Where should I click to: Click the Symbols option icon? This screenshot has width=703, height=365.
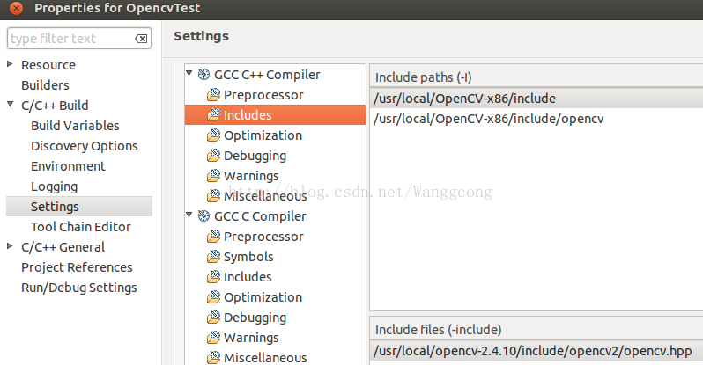tap(213, 257)
